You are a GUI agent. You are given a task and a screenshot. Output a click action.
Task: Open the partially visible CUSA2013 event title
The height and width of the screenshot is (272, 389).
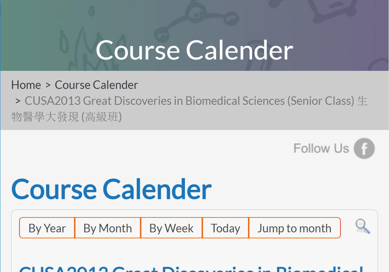(x=191, y=268)
